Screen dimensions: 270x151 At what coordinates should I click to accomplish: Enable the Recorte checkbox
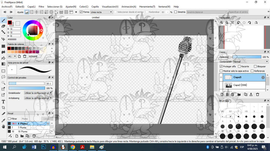(x=239, y=67)
